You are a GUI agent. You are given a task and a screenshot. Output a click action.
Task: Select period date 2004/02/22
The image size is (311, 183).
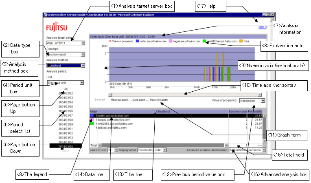(x=66, y=93)
